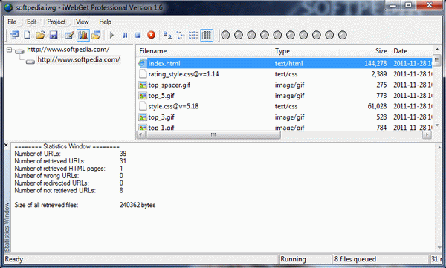Click the file list horizontal scrollbar thumb
The height and width of the screenshot is (268, 446).
(213, 134)
